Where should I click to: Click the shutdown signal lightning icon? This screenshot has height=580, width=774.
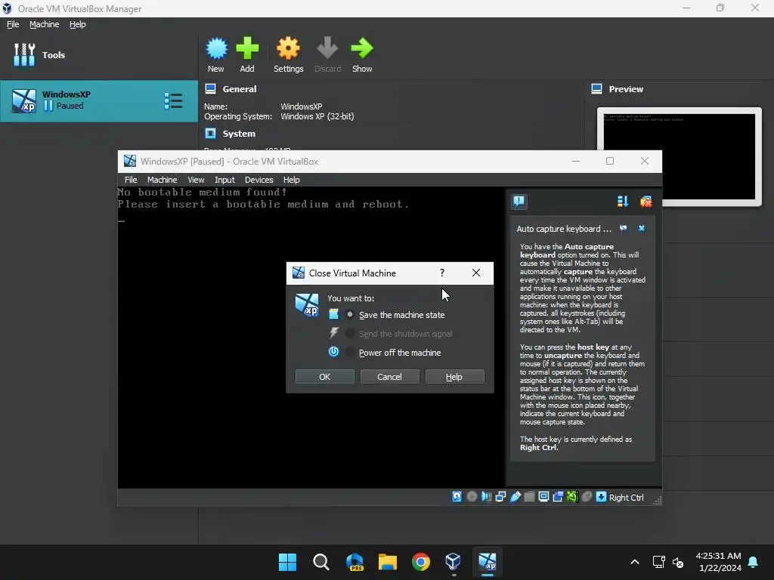(333, 333)
